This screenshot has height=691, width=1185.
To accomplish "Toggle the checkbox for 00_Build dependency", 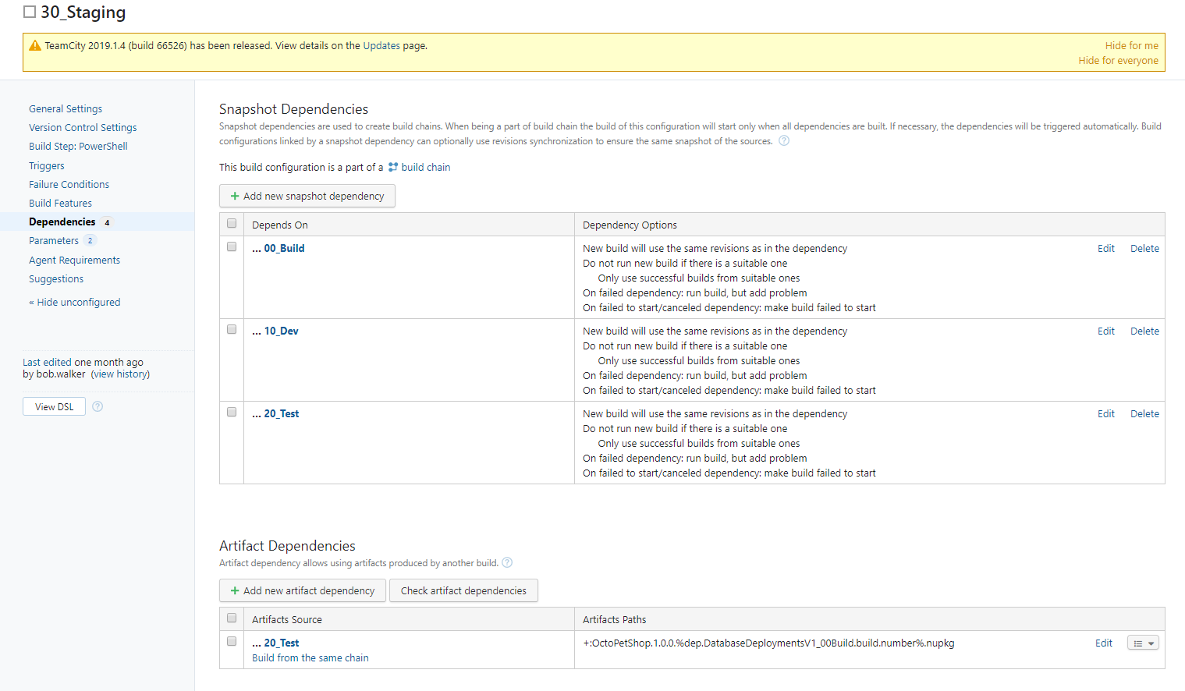I will [x=232, y=247].
